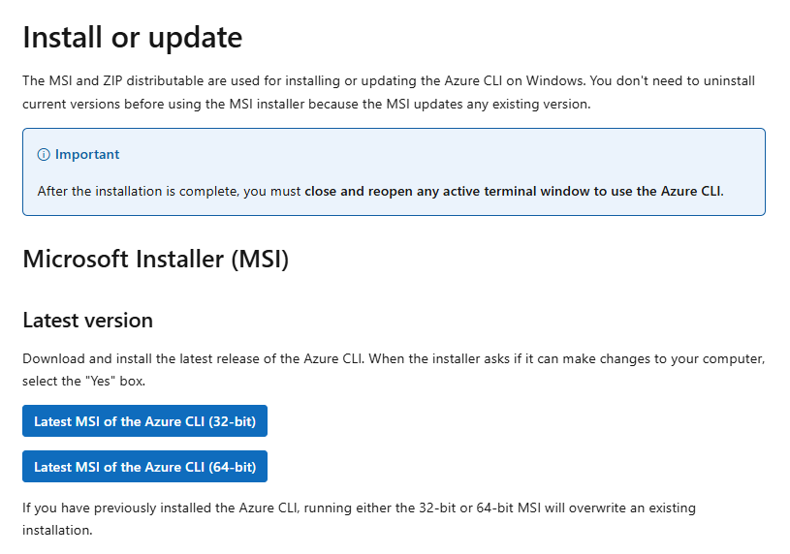
Task: Select the "Microsoft Installer (MSI)" heading
Action: click(x=156, y=260)
